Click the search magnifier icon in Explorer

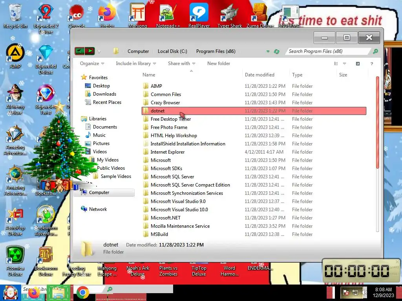(x=375, y=51)
